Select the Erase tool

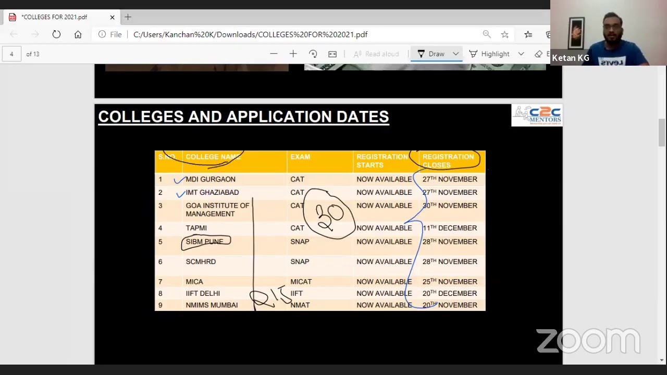coord(542,54)
